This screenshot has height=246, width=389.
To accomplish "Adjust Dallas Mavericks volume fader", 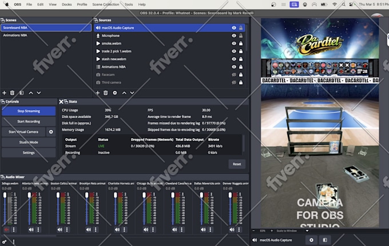I will coord(201,195).
